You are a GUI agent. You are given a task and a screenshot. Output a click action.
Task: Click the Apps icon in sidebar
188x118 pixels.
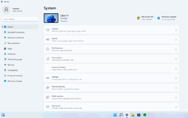click(5, 48)
